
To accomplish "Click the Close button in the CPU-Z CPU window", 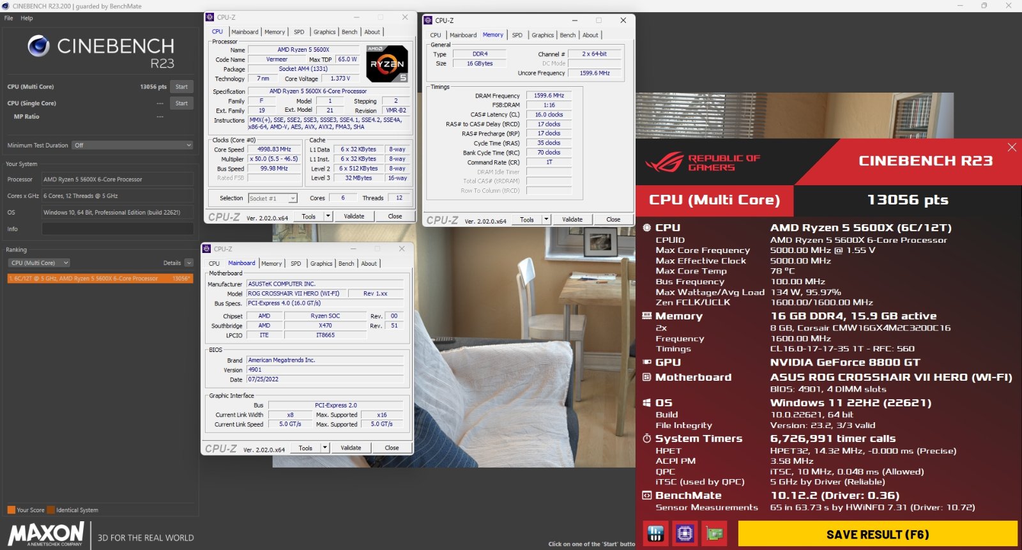I will (x=395, y=217).
